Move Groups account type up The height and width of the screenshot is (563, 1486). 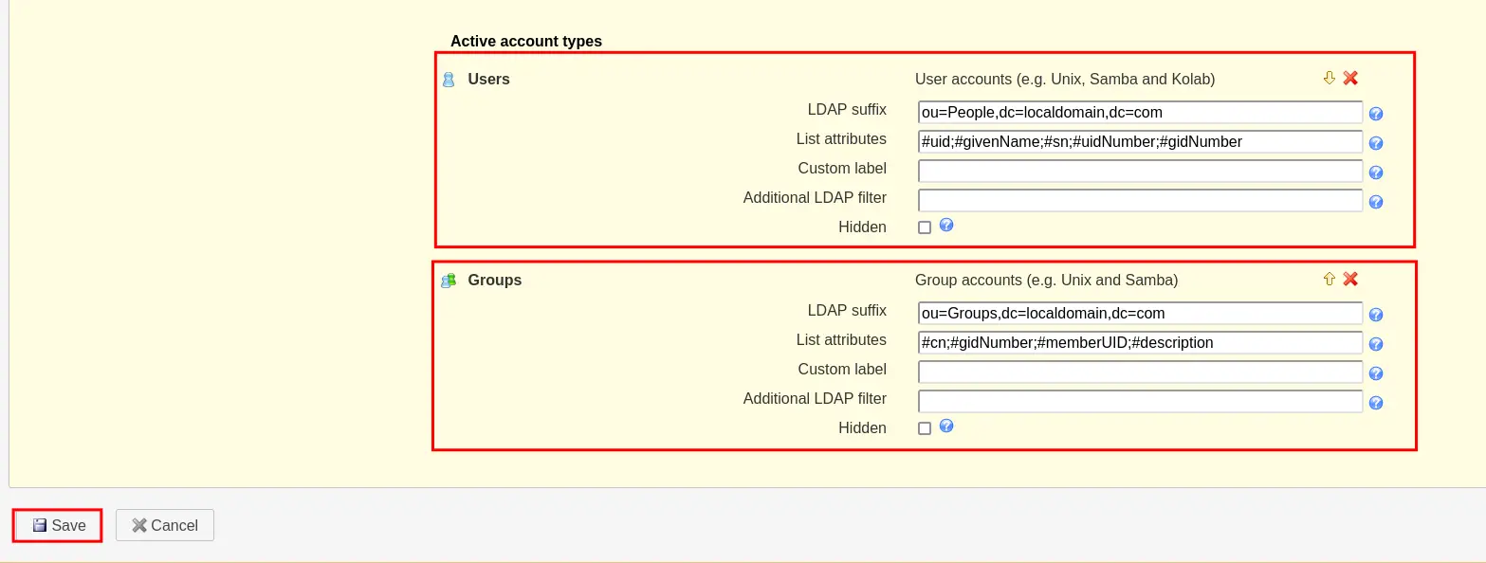coord(1329,279)
